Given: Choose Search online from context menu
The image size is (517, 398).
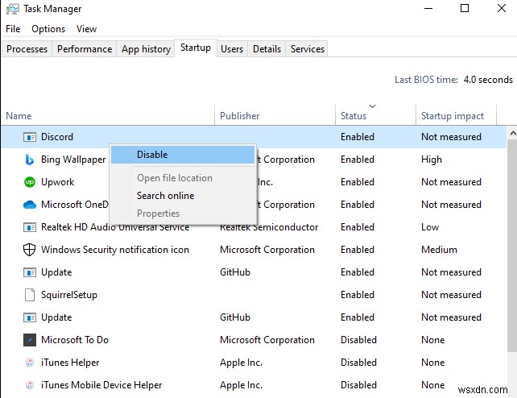Looking at the screenshot, I should [165, 196].
